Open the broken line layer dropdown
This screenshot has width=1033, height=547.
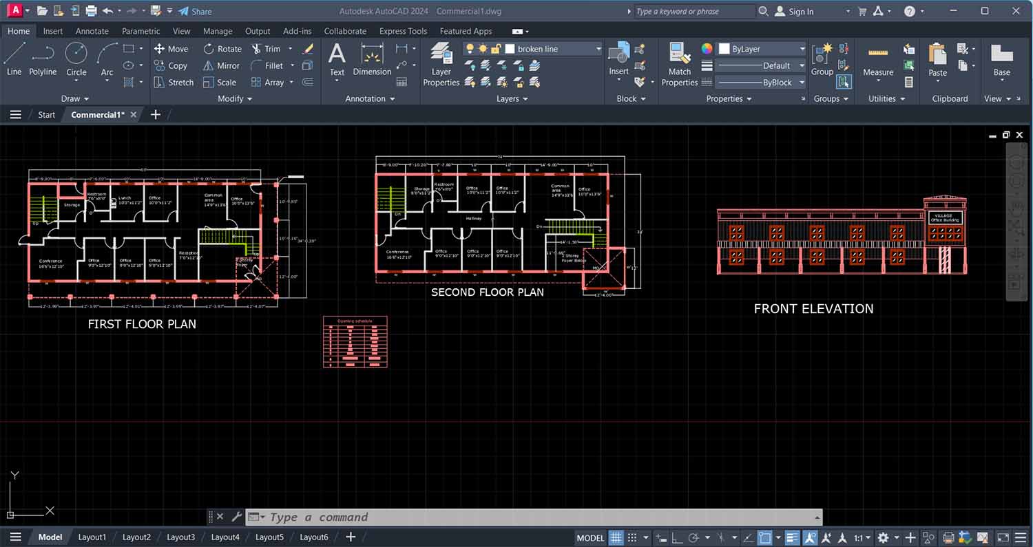[x=598, y=49]
